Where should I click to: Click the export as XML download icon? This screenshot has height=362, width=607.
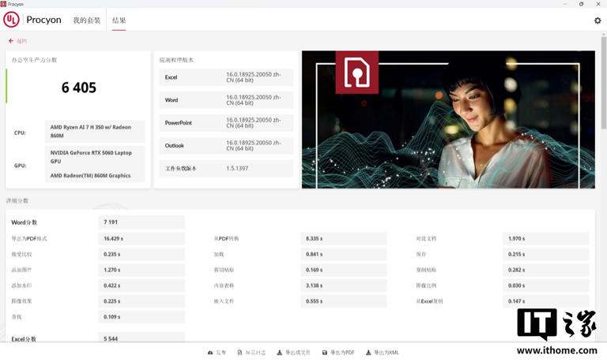368,353
